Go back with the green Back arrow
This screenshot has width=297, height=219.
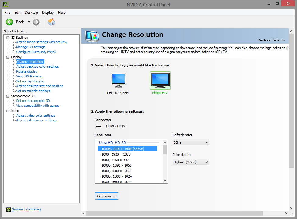(9, 22)
